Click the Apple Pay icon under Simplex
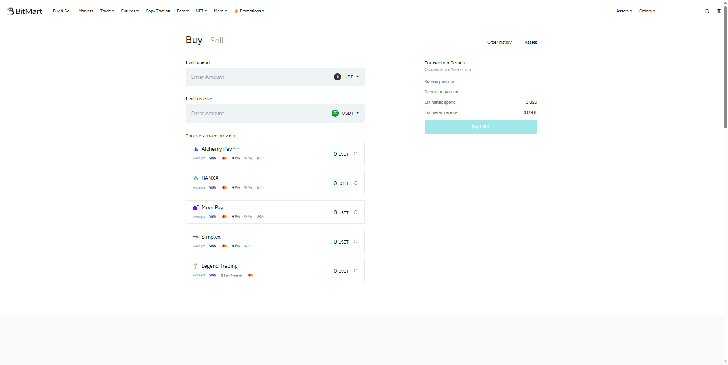The width and height of the screenshot is (728, 365). pos(236,246)
